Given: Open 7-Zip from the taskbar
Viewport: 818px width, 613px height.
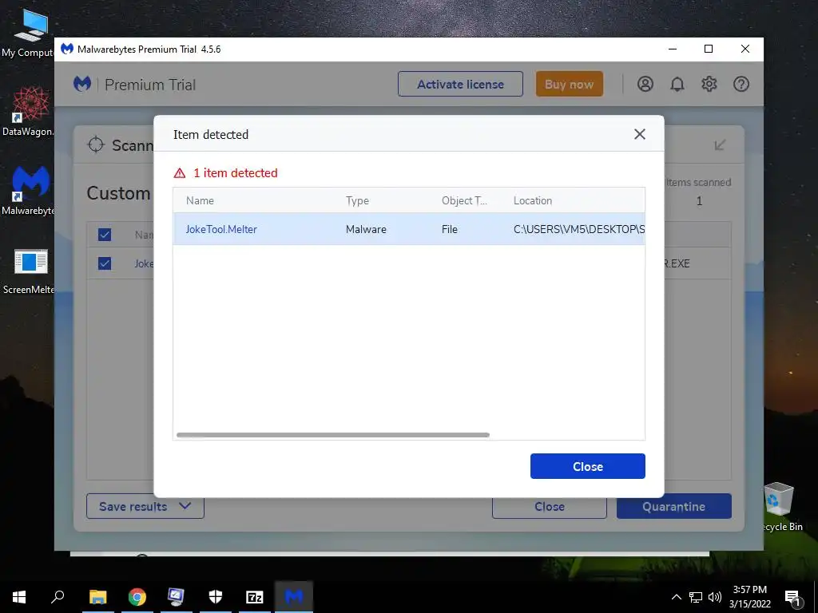Looking at the screenshot, I should click(254, 596).
